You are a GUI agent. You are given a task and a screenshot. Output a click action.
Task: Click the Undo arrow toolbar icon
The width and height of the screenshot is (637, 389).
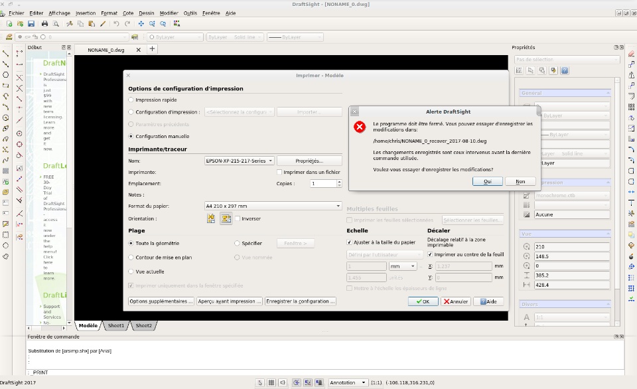[x=116, y=24]
